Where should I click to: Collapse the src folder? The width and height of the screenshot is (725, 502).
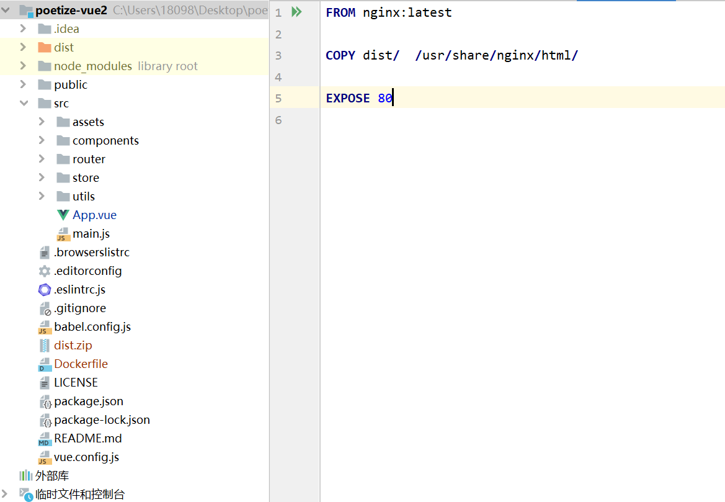(23, 103)
